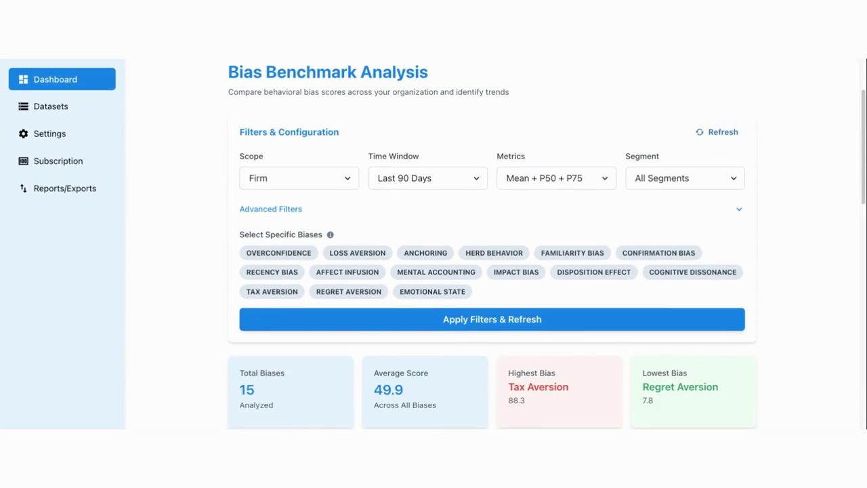867x488 pixels.
Task: Open the Dashboard menu item
Action: (x=62, y=79)
